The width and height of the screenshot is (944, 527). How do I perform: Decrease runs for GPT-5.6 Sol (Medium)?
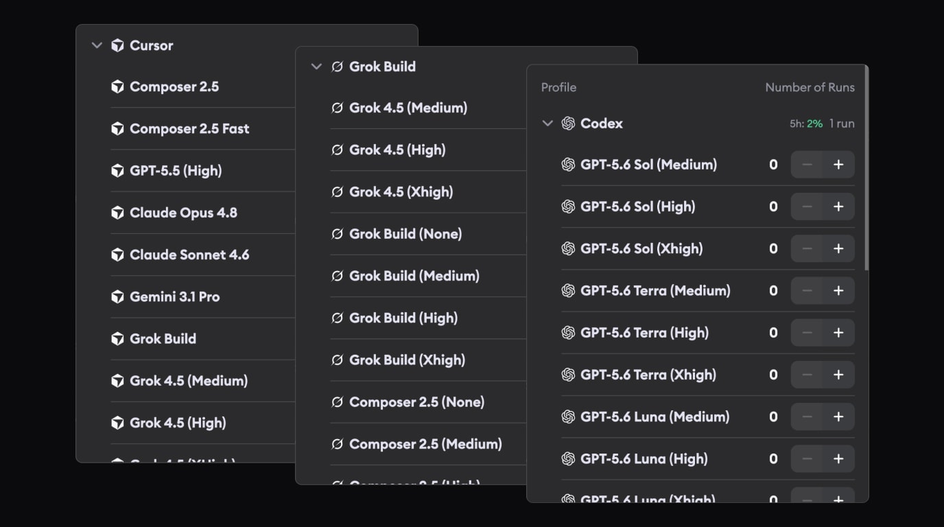click(807, 165)
